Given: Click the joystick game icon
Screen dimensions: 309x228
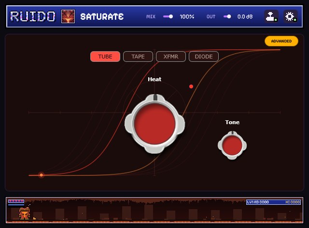Looking at the screenshot, I should click(x=271, y=16).
